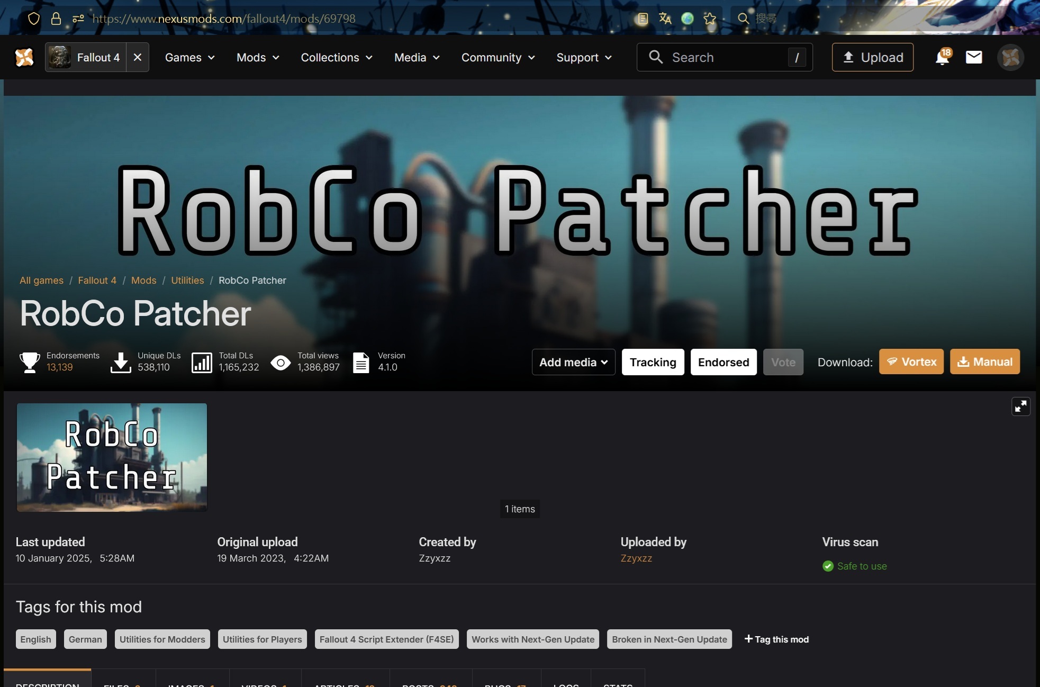1040x687 pixels.
Task: Toggle reader view icon in address bar
Action: tap(643, 19)
